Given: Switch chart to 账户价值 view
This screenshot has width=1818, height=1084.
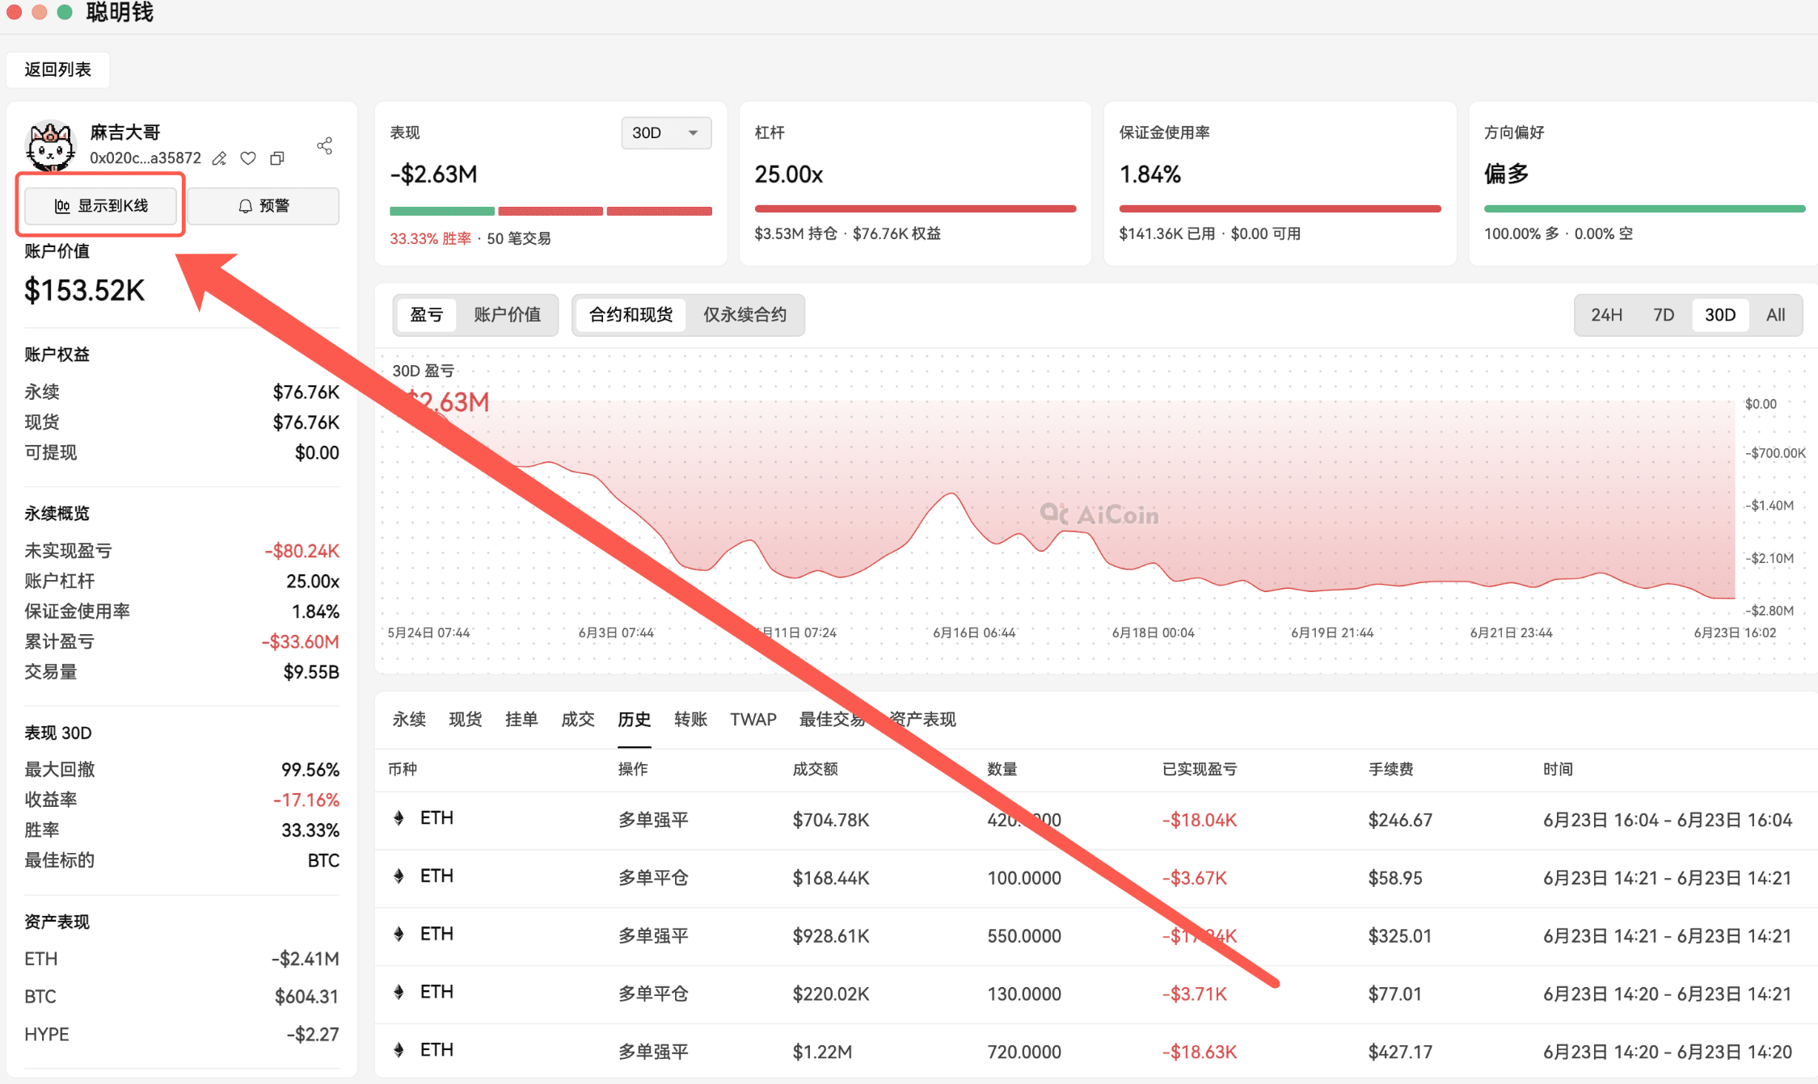Looking at the screenshot, I should coord(508,315).
